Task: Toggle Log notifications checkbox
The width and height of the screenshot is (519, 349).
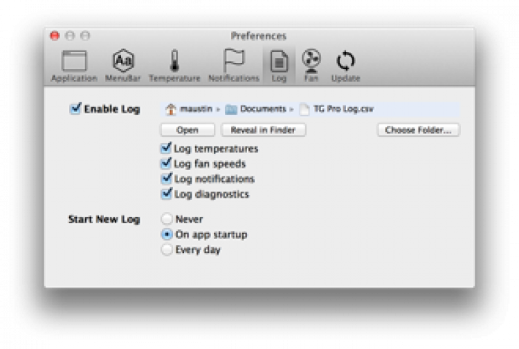Action: [166, 179]
